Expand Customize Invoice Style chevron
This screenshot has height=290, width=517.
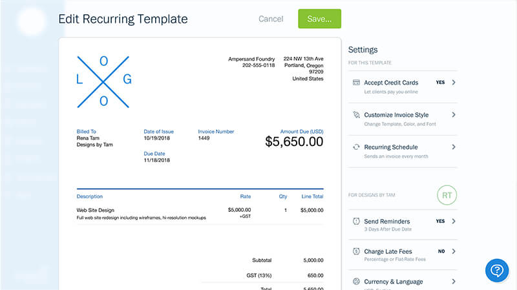tap(454, 115)
